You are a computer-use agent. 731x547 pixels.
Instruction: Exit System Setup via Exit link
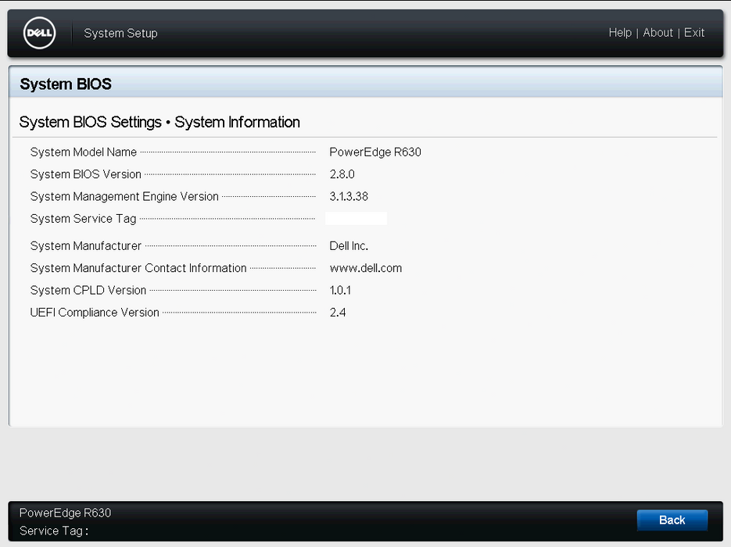click(x=694, y=33)
